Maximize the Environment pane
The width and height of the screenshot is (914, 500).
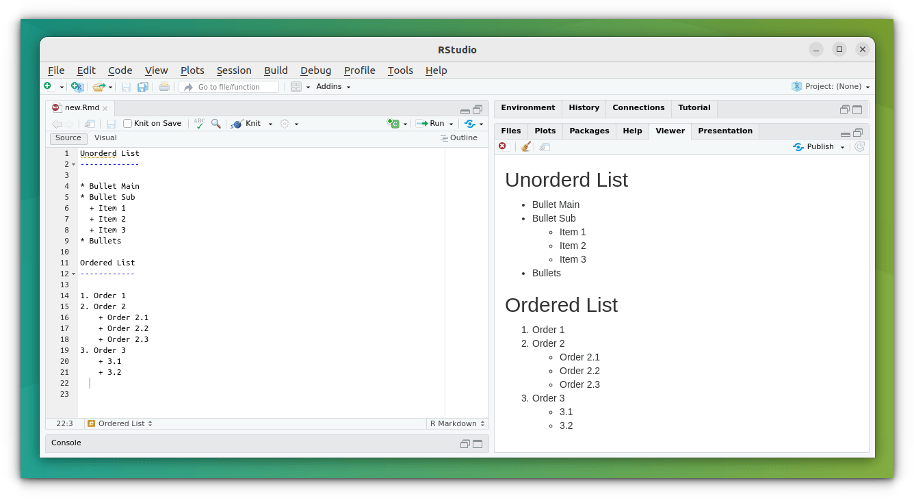[x=857, y=109]
